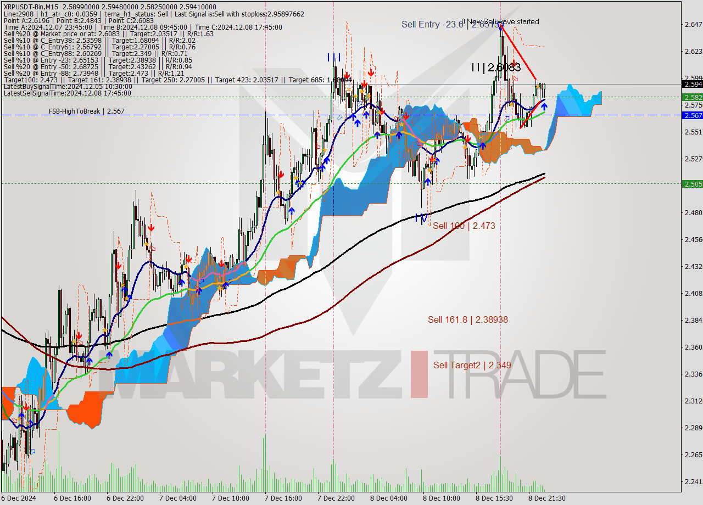Click the '7 Dec 10:00' time label
Screen dimensions: 703x505
coord(231,498)
